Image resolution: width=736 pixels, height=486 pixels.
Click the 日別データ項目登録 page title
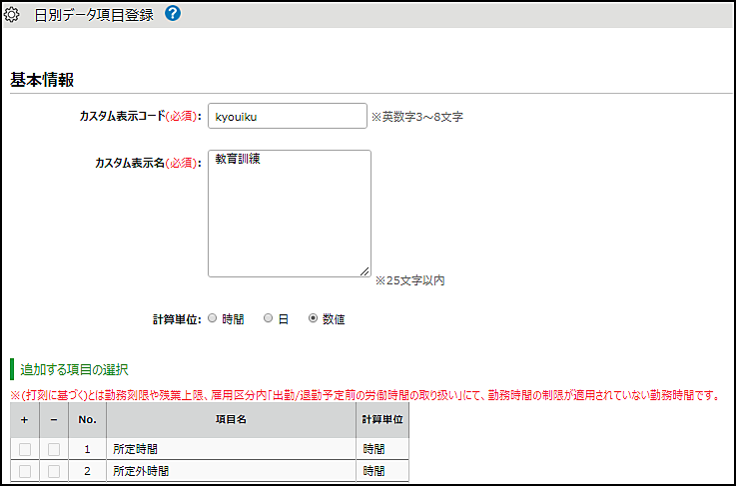click(94, 15)
